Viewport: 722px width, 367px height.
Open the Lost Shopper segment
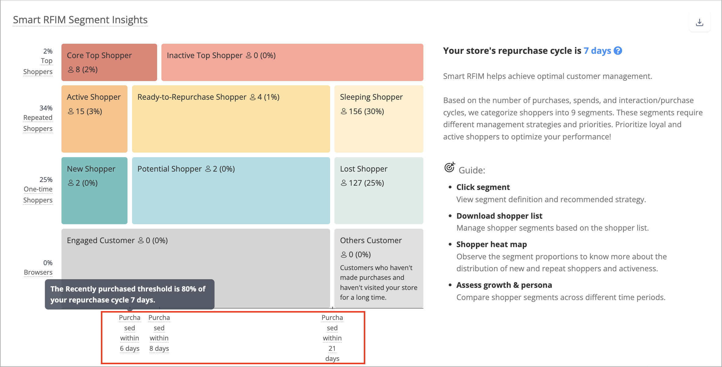tap(379, 191)
